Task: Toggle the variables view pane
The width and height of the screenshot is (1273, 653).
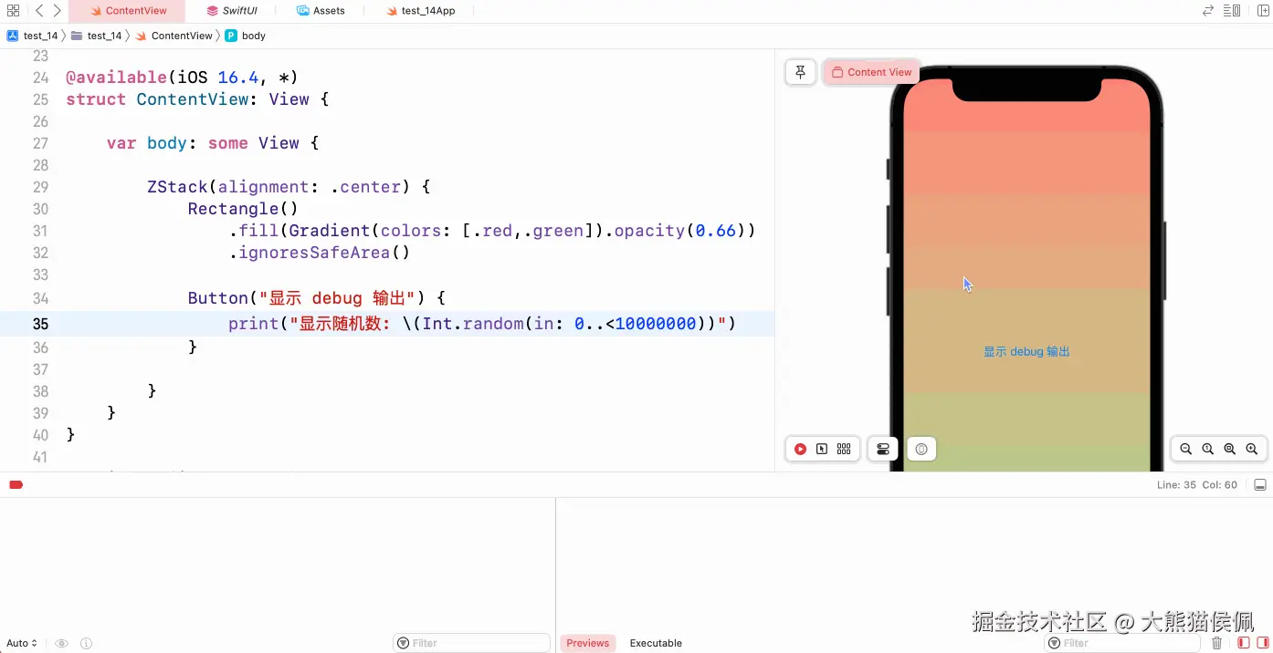Action: click(x=1243, y=643)
